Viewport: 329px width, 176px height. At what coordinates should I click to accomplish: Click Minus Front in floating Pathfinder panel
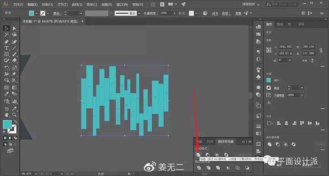(207, 155)
